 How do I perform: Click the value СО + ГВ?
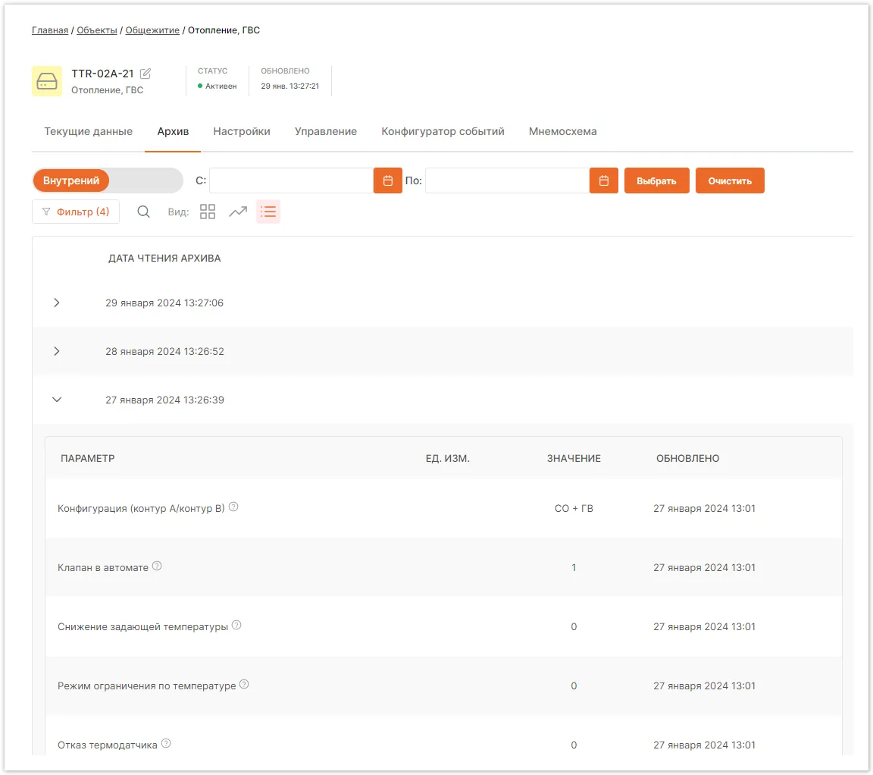click(574, 508)
